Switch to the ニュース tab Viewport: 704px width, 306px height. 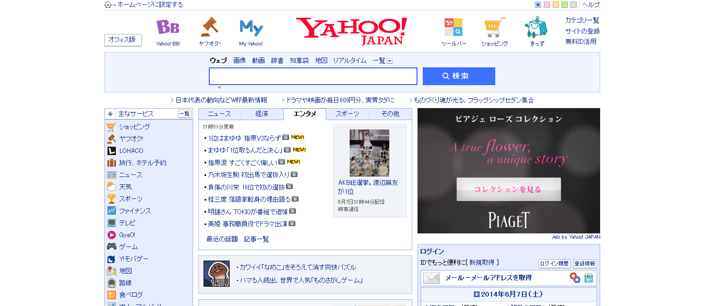pyautogui.click(x=220, y=114)
